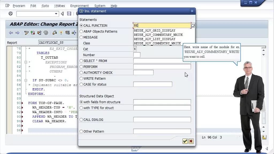The width and height of the screenshot is (274, 154).
Task: Click the right arrow Forward navigation icon
Action: tap(17, 33)
